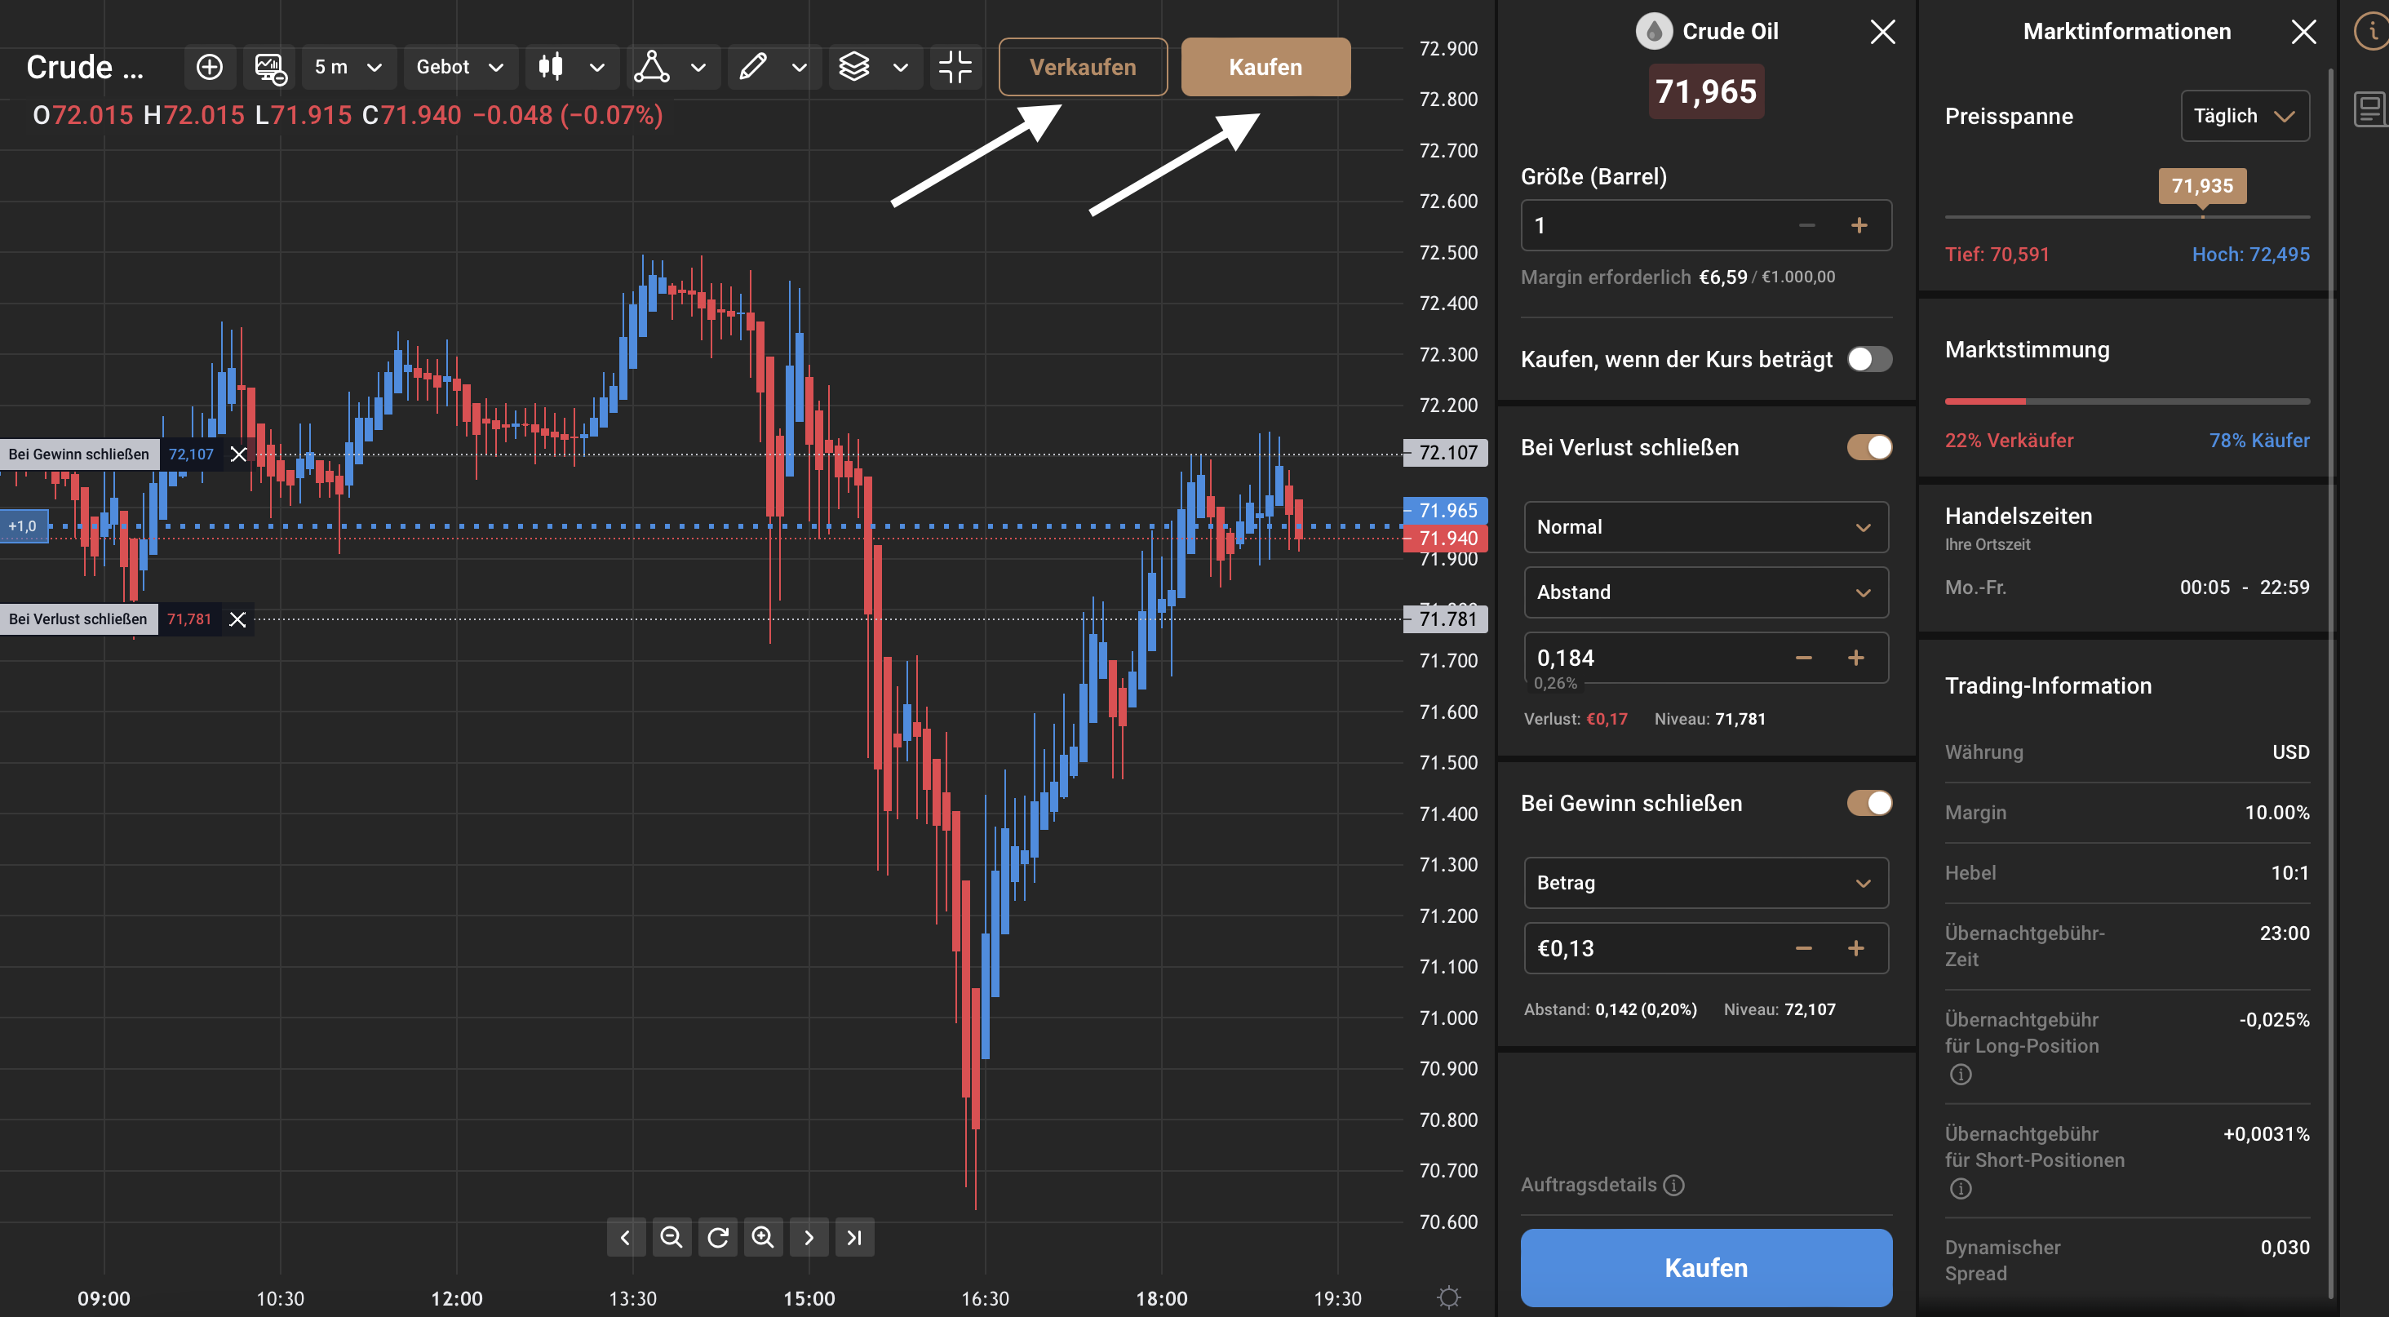Click the add-to-watchlist plus circle icon

(210, 67)
